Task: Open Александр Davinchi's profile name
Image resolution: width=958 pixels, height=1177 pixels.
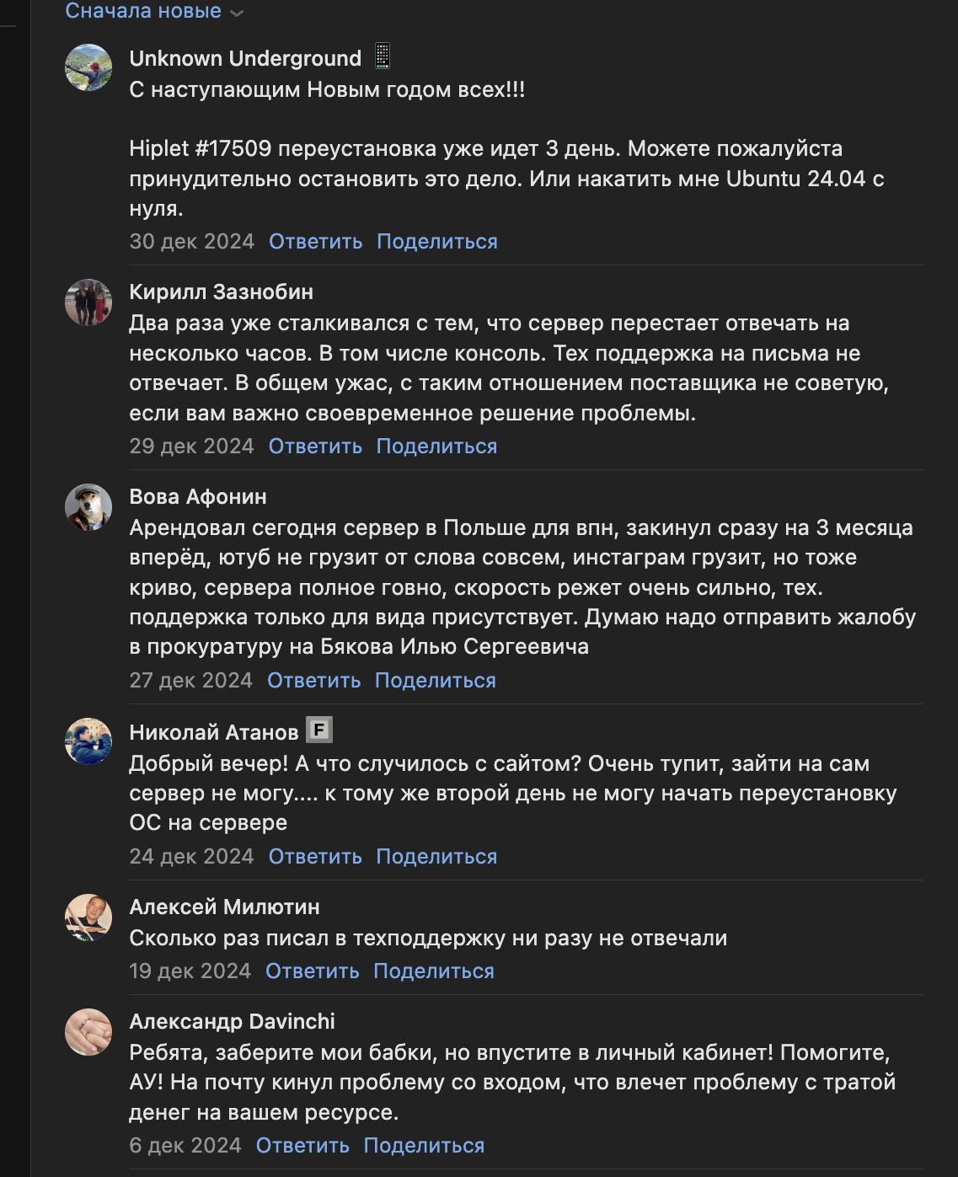Action: point(232,1021)
